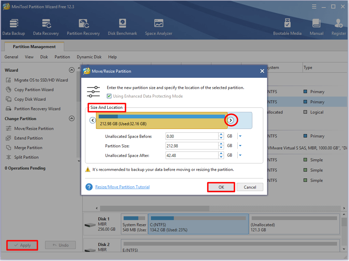
Task: Open the Help menu
Action: 112,57
